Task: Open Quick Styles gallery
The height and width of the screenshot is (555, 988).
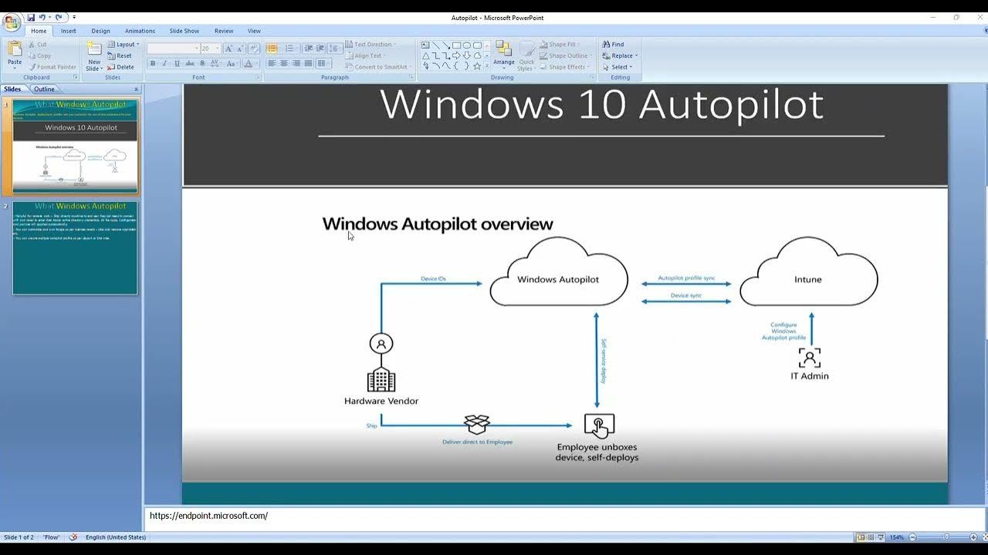Action: tap(526, 55)
